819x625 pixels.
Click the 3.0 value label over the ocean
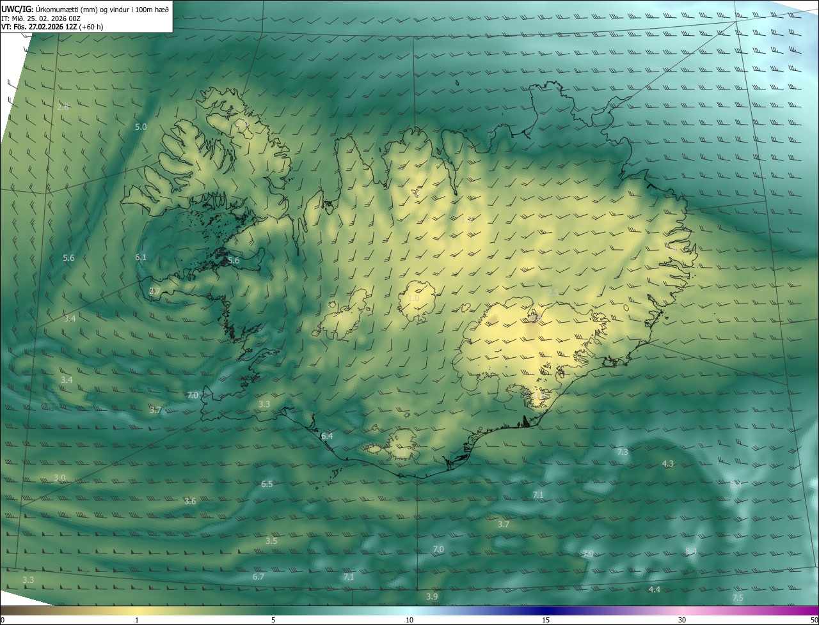coord(60,477)
